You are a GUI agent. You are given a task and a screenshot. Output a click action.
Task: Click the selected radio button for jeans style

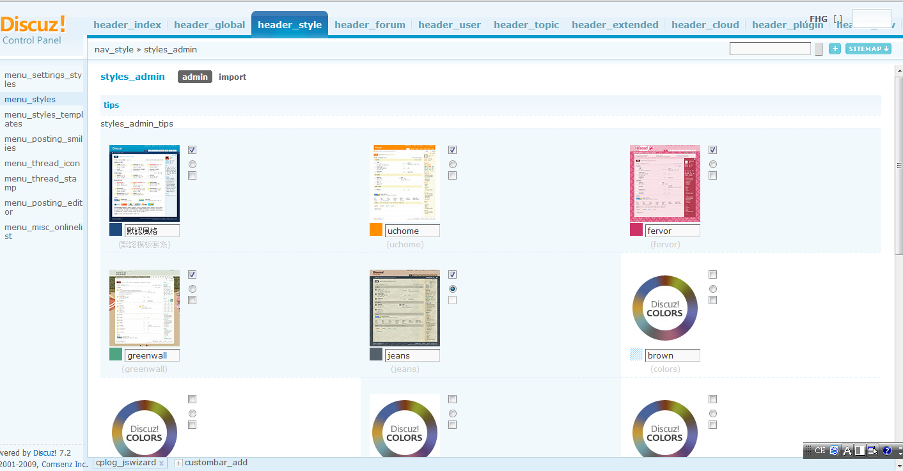click(x=453, y=289)
